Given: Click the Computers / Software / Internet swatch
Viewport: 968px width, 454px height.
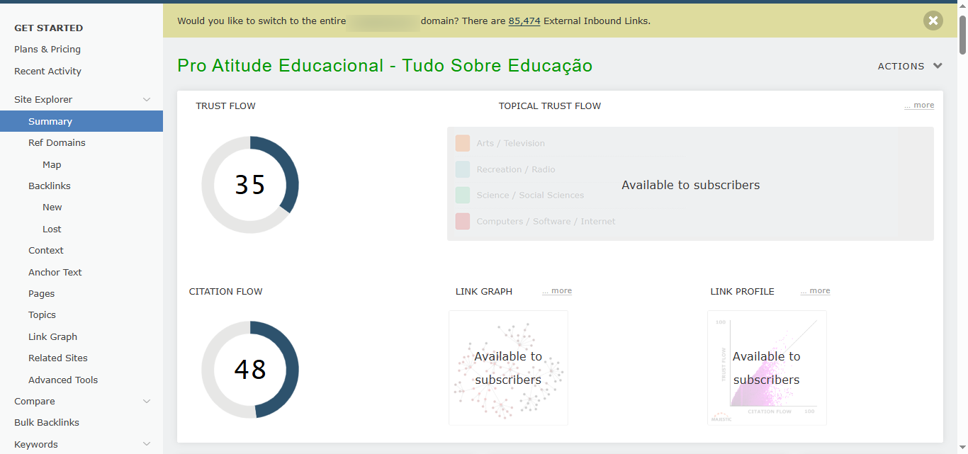Looking at the screenshot, I should [463, 222].
